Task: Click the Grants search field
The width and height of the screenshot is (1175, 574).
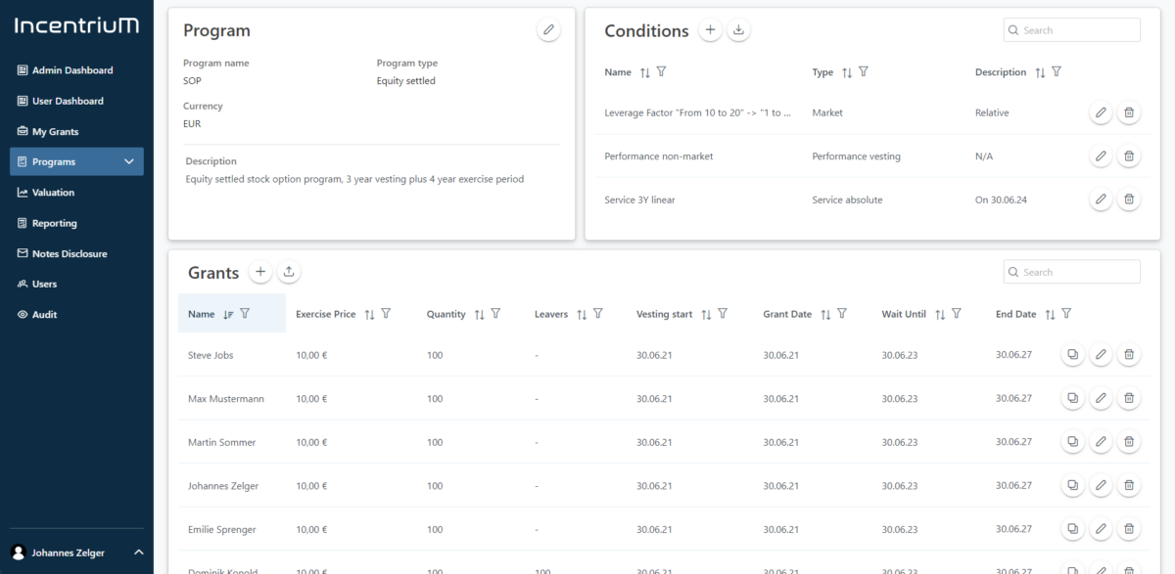Action: (x=1079, y=272)
